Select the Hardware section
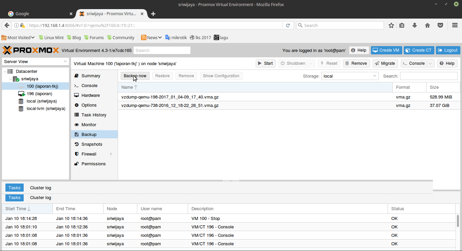Viewport: 462px width, 251px height. pos(90,95)
